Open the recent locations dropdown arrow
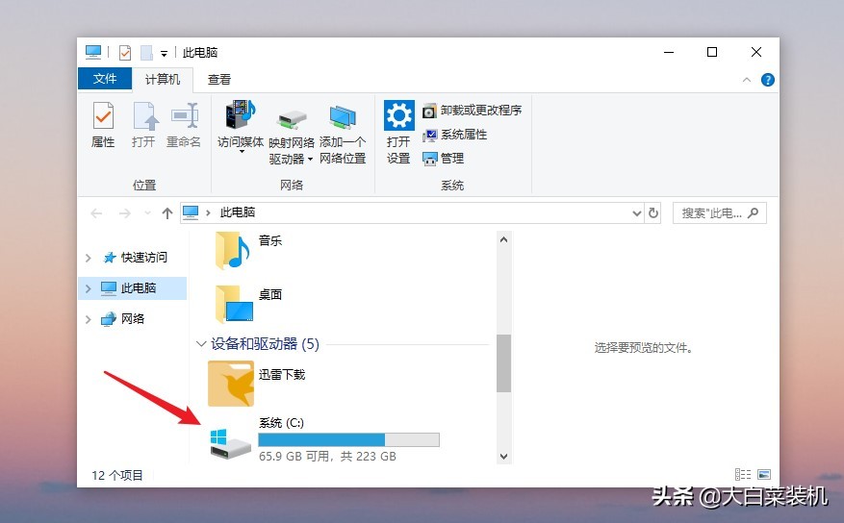 (147, 213)
